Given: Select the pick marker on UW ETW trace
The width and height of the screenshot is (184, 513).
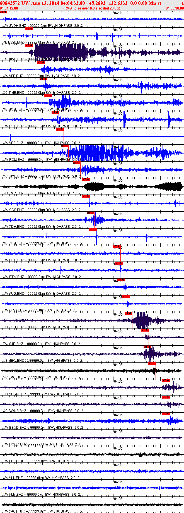Looking at the screenshot, I should [x=119, y=263].
